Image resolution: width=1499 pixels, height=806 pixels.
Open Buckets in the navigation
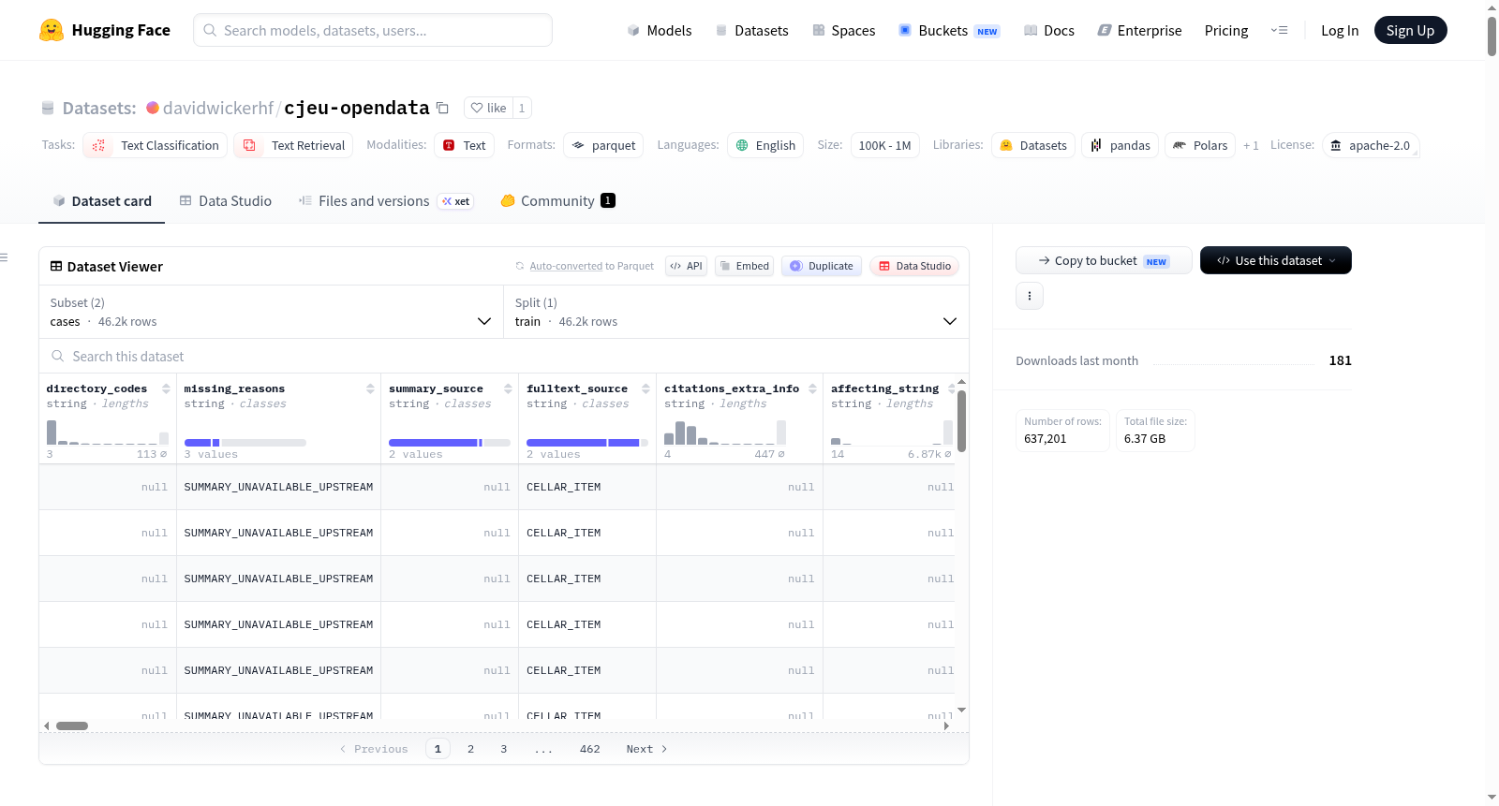[949, 30]
